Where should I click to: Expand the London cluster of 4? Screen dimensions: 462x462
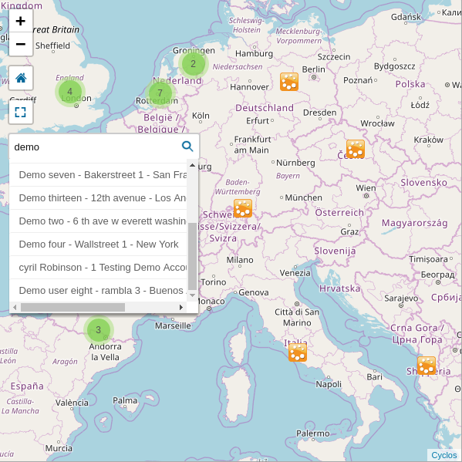[x=70, y=92]
